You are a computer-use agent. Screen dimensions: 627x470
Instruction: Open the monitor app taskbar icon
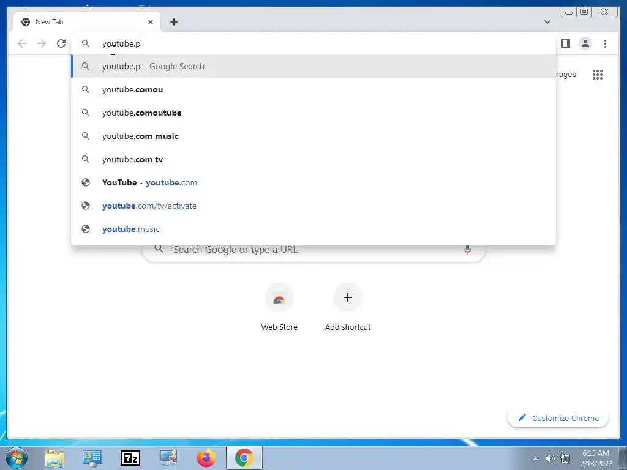pos(168,458)
